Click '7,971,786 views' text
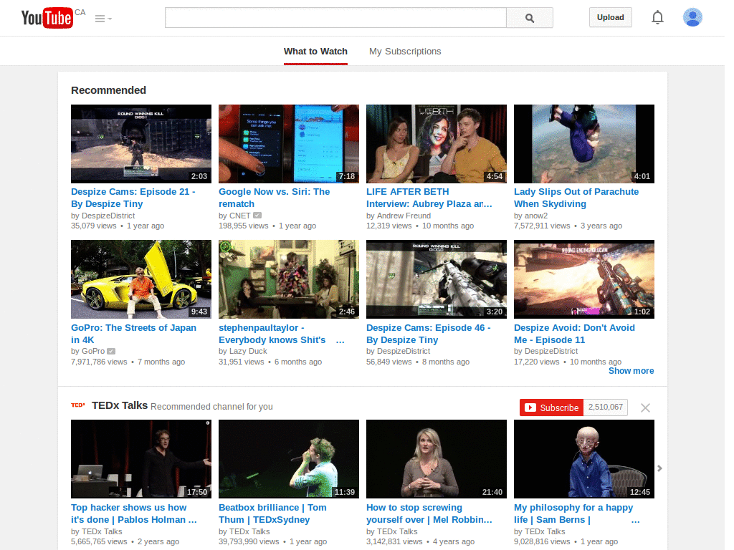 (99, 362)
